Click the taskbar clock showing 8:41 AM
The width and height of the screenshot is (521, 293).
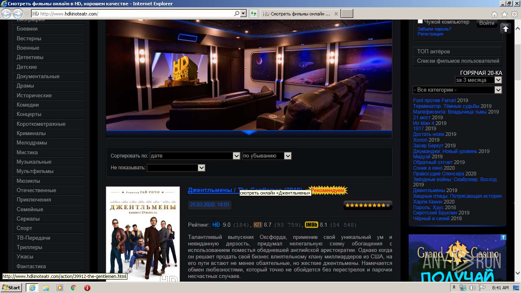[500, 288]
